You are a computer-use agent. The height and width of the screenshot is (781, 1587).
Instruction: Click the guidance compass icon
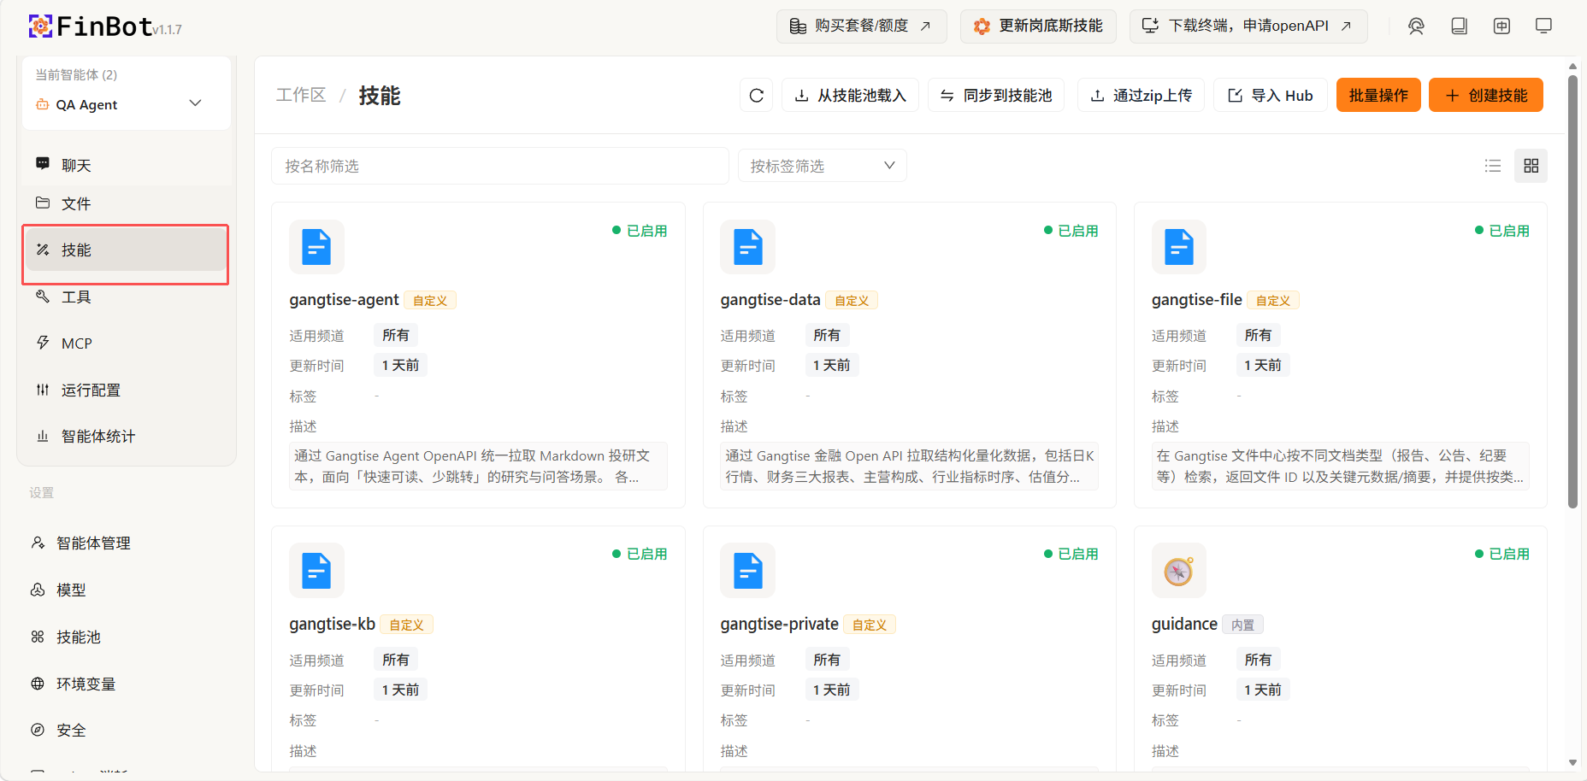(x=1178, y=570)
